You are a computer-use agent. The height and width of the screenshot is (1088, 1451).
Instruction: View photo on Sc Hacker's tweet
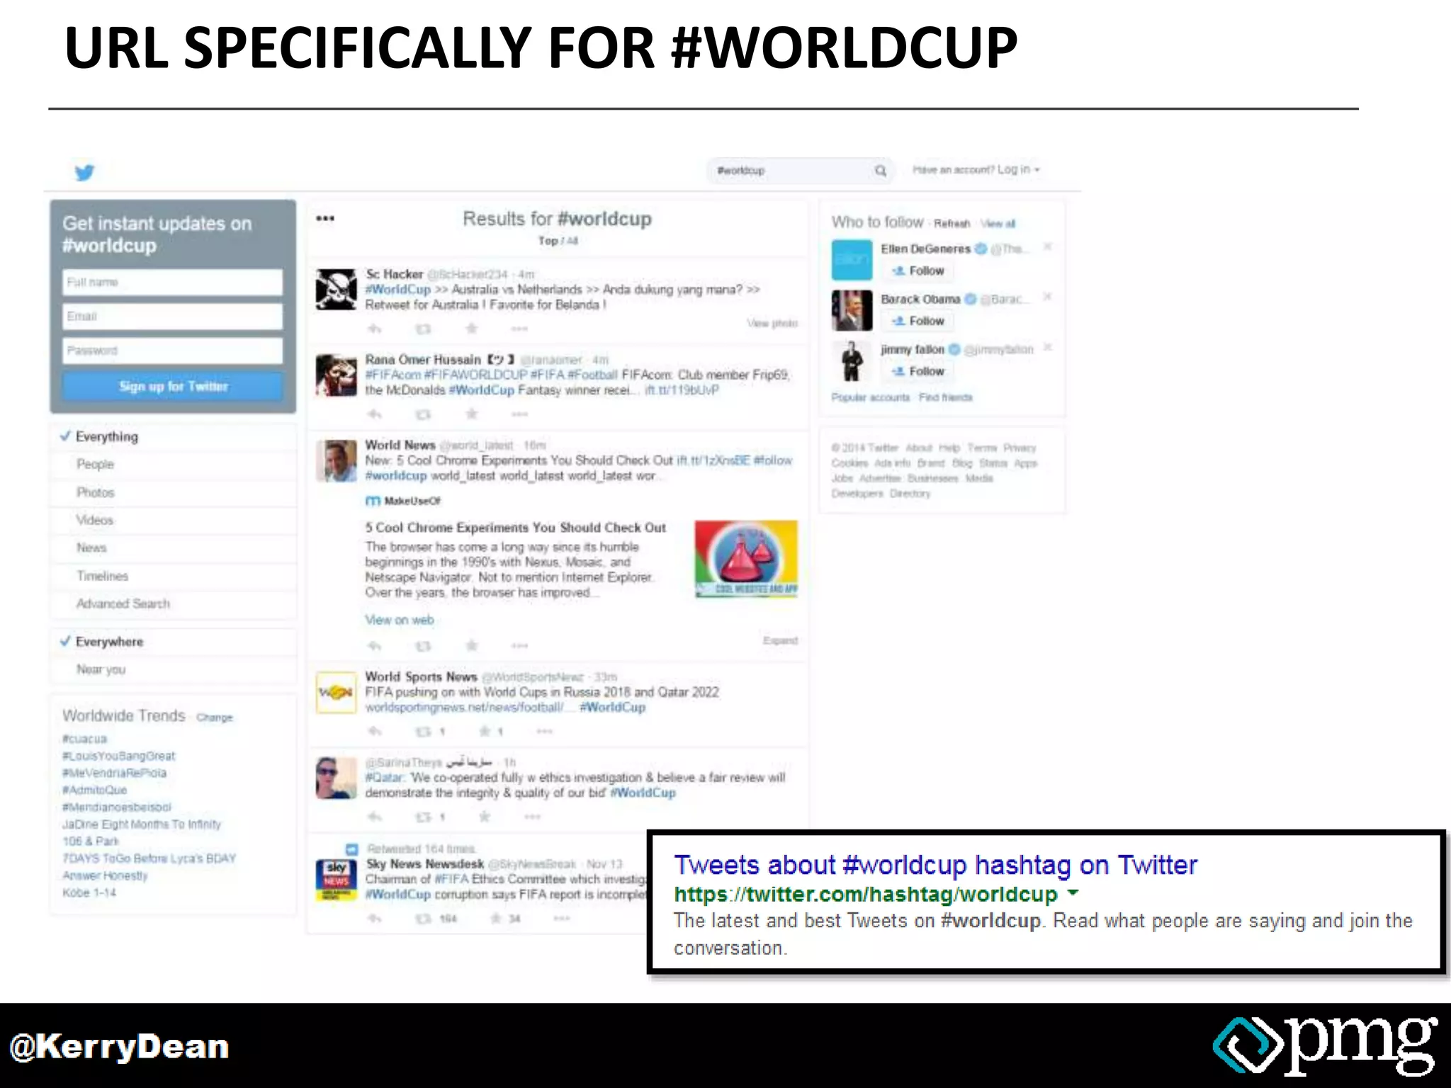pyautogui.click(x=772, y=323)
